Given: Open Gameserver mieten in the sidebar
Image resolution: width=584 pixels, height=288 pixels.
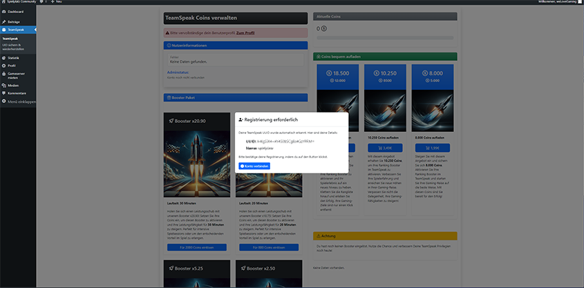Looking at the screenshot, I should [18, 75].
